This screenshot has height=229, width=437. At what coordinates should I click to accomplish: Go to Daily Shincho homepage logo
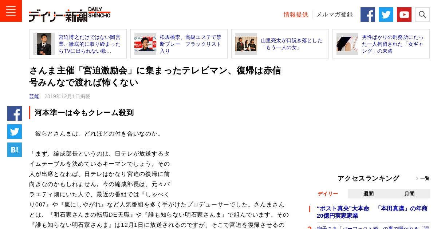[70, 15]
